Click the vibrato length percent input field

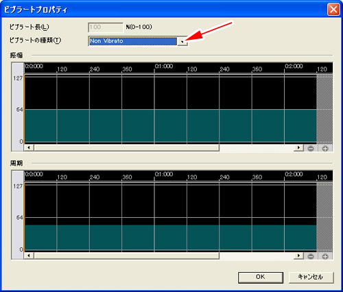pos(106,27)
